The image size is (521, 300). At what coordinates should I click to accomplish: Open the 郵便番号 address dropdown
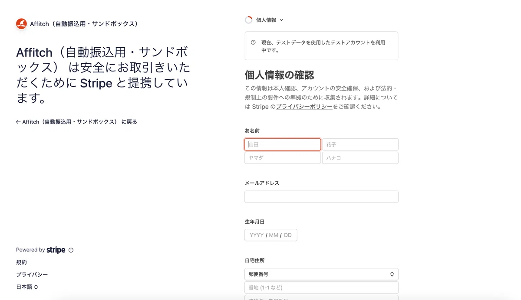pyautogui.click(x=321, y=274)
